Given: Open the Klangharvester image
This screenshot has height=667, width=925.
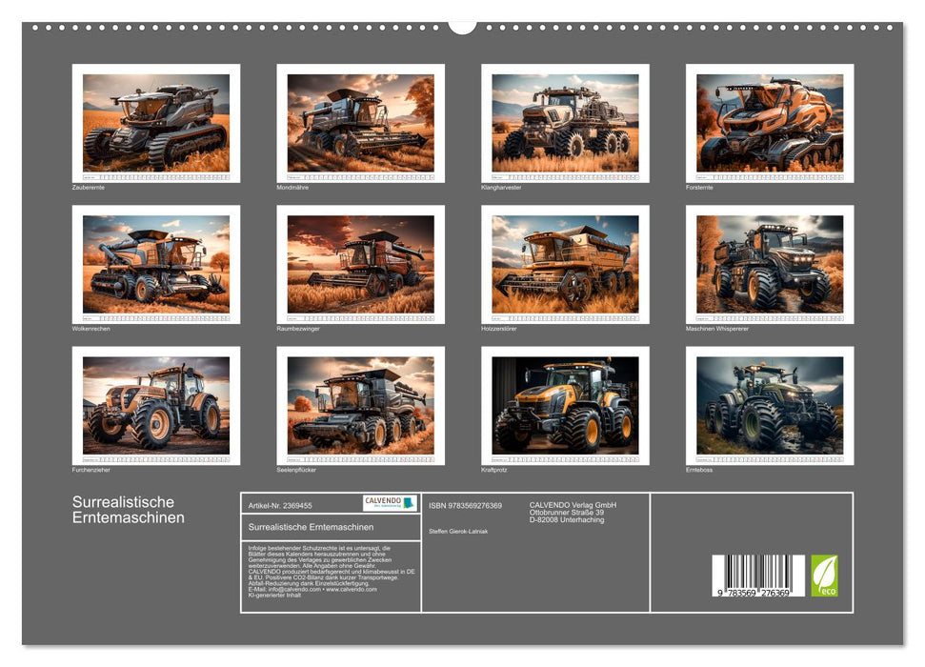Looking at the screenshot, I should [x=565, y=123].
